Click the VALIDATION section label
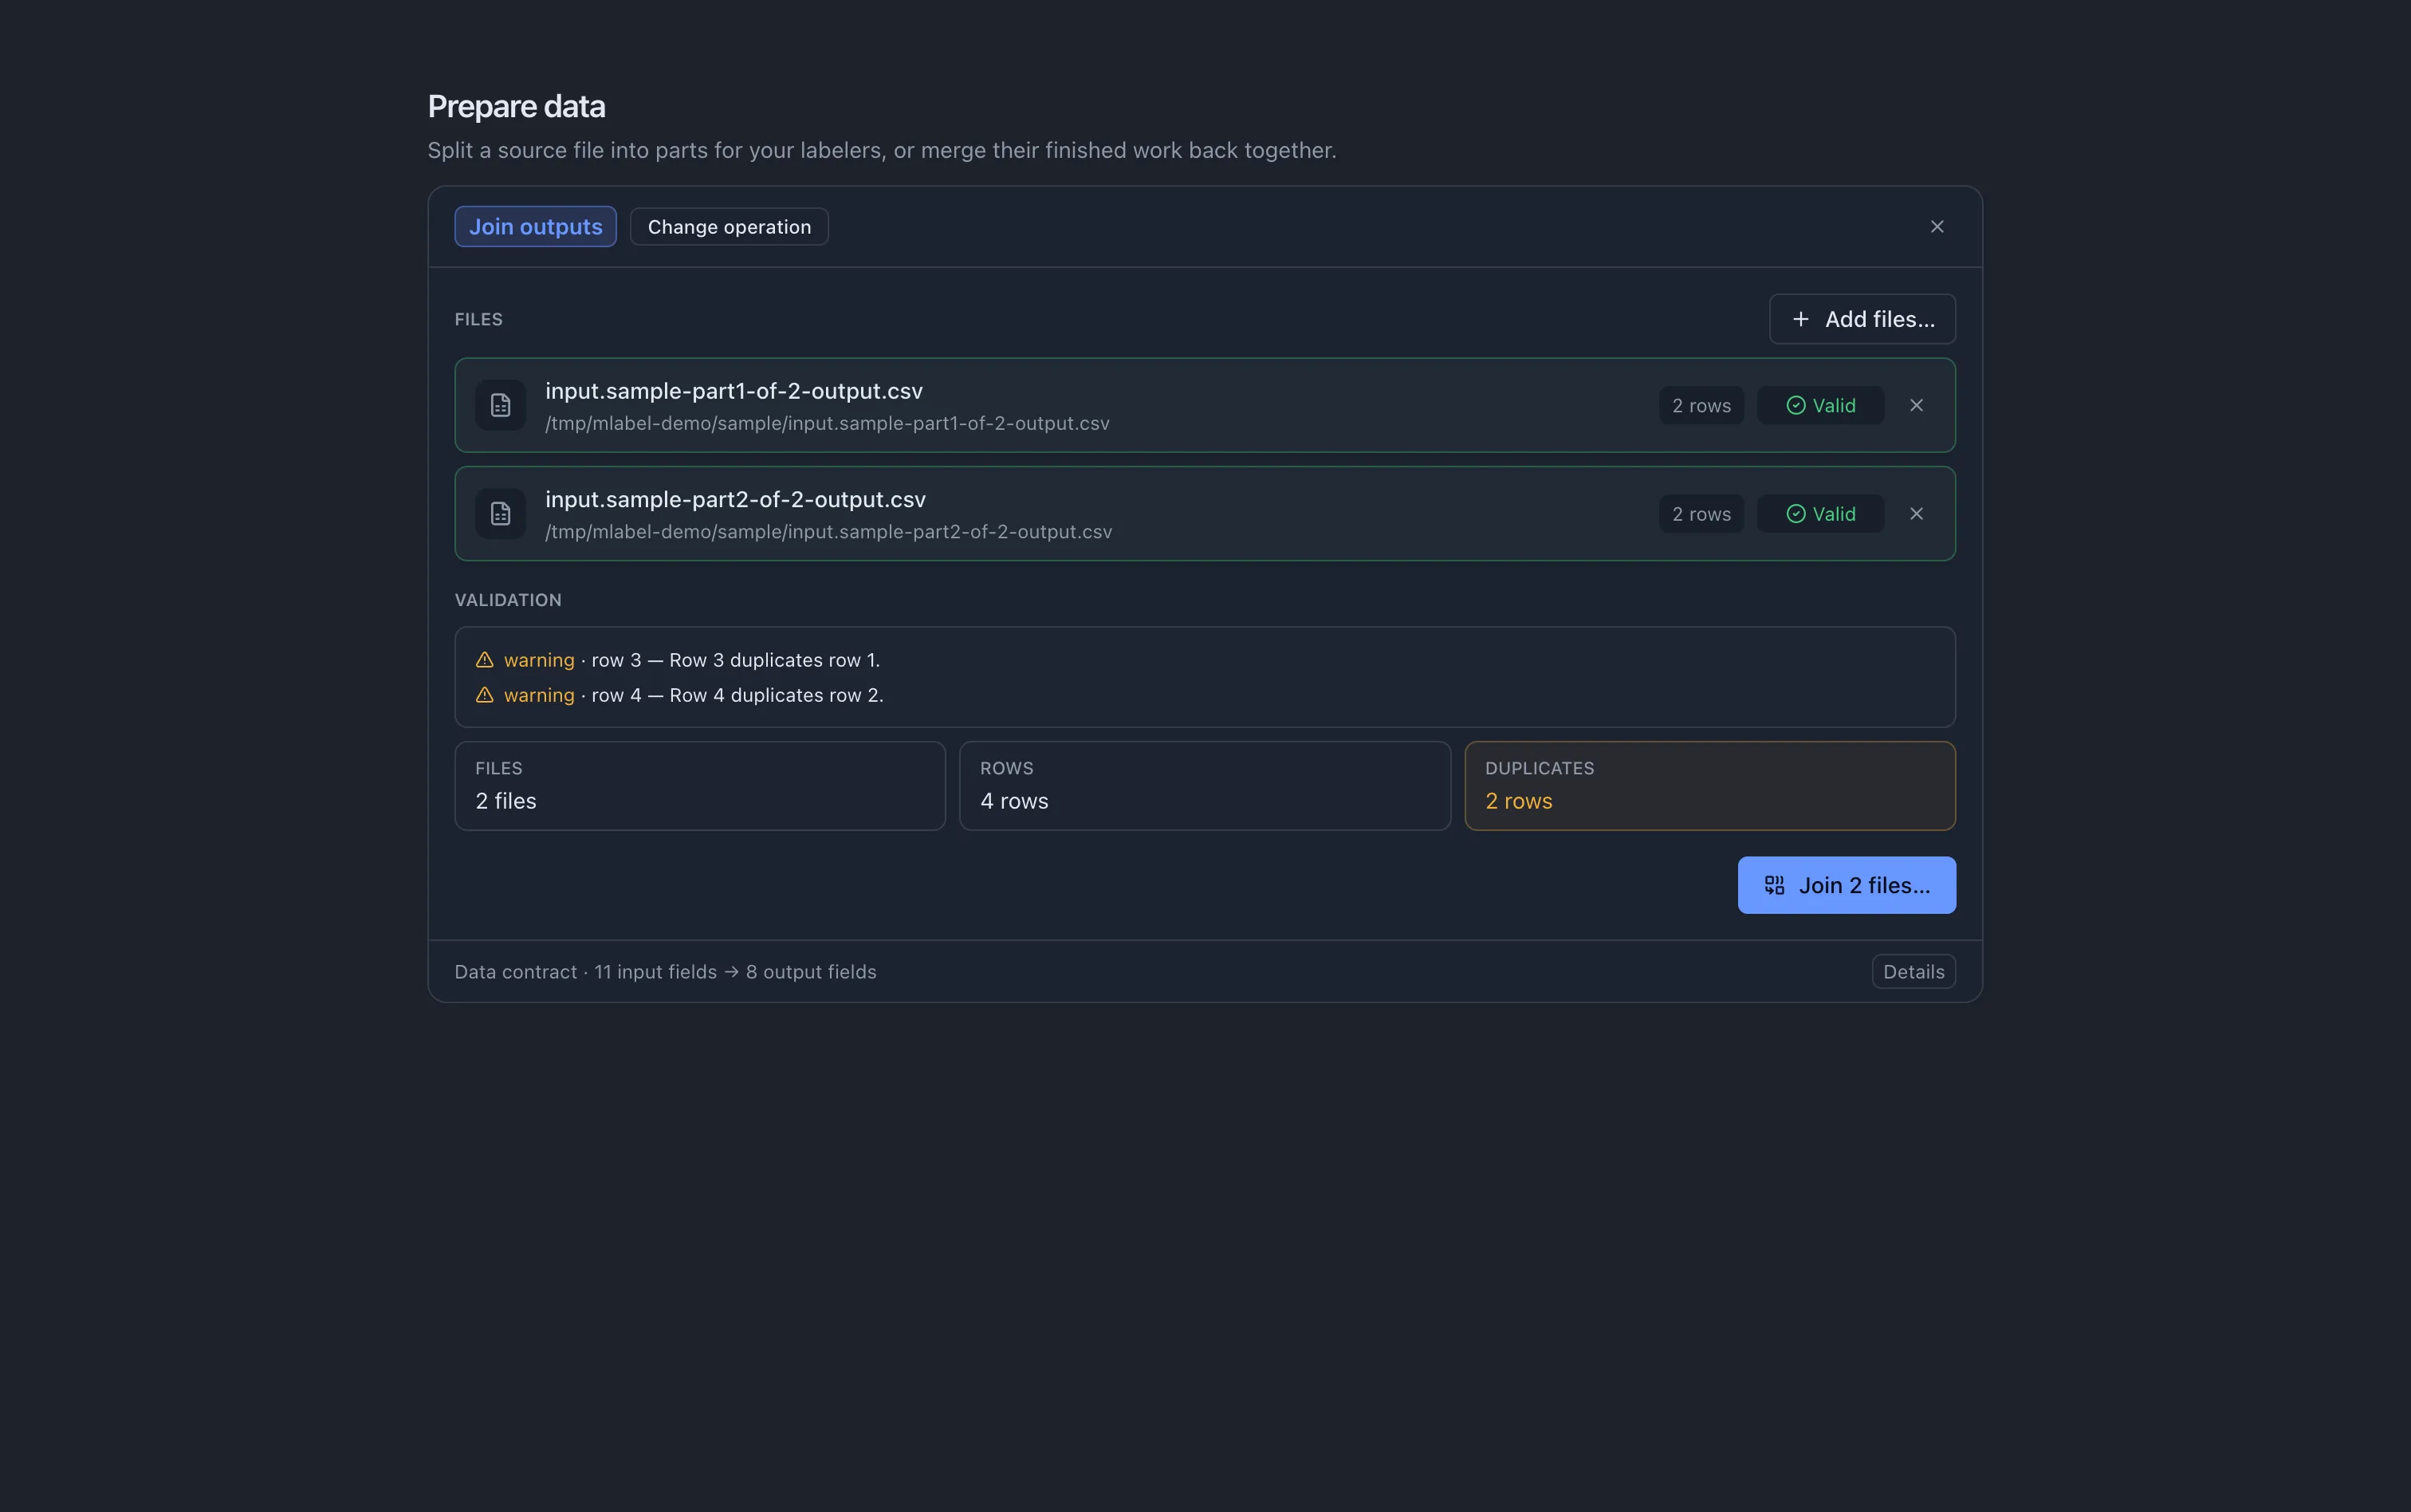Image resolution: width=2411 pixels, height=1512 pixels. (x=508, y=600)
